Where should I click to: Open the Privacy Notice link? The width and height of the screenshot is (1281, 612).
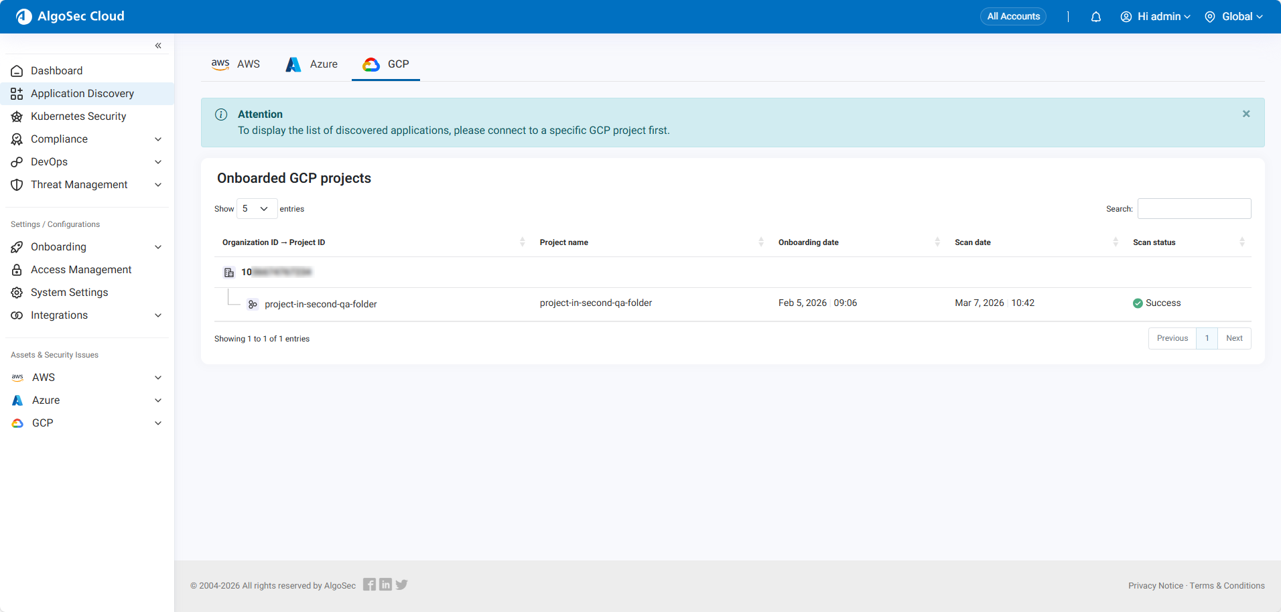[1155, 586]
